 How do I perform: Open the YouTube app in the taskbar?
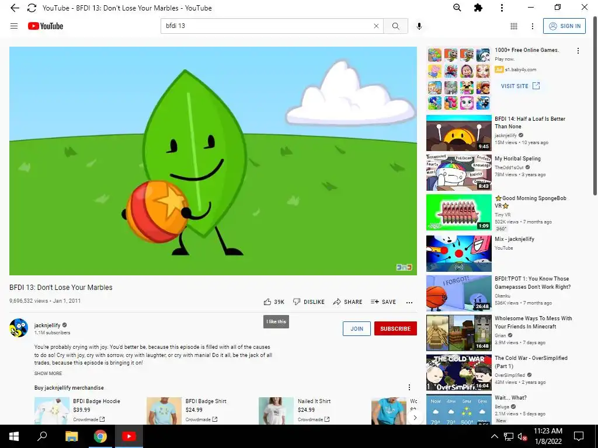(x=129, y=436)
